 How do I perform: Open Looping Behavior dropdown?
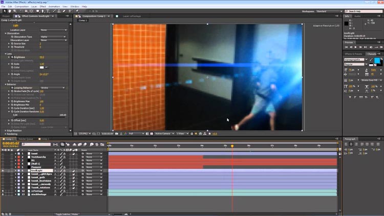click(53, 88)
